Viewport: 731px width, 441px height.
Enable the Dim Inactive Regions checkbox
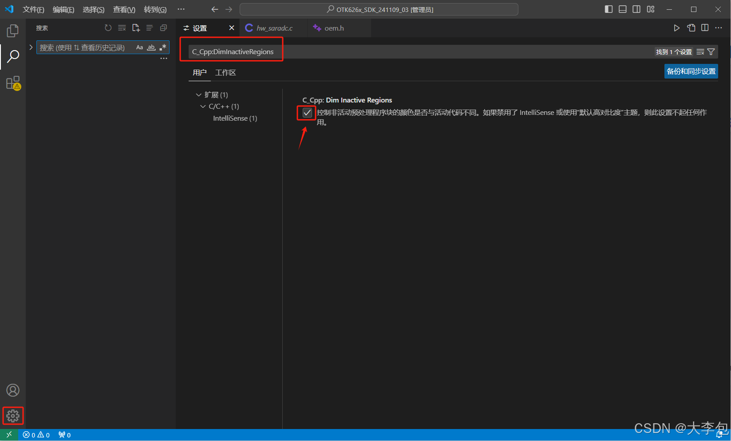pyautogui.click(x=306, y=113)
